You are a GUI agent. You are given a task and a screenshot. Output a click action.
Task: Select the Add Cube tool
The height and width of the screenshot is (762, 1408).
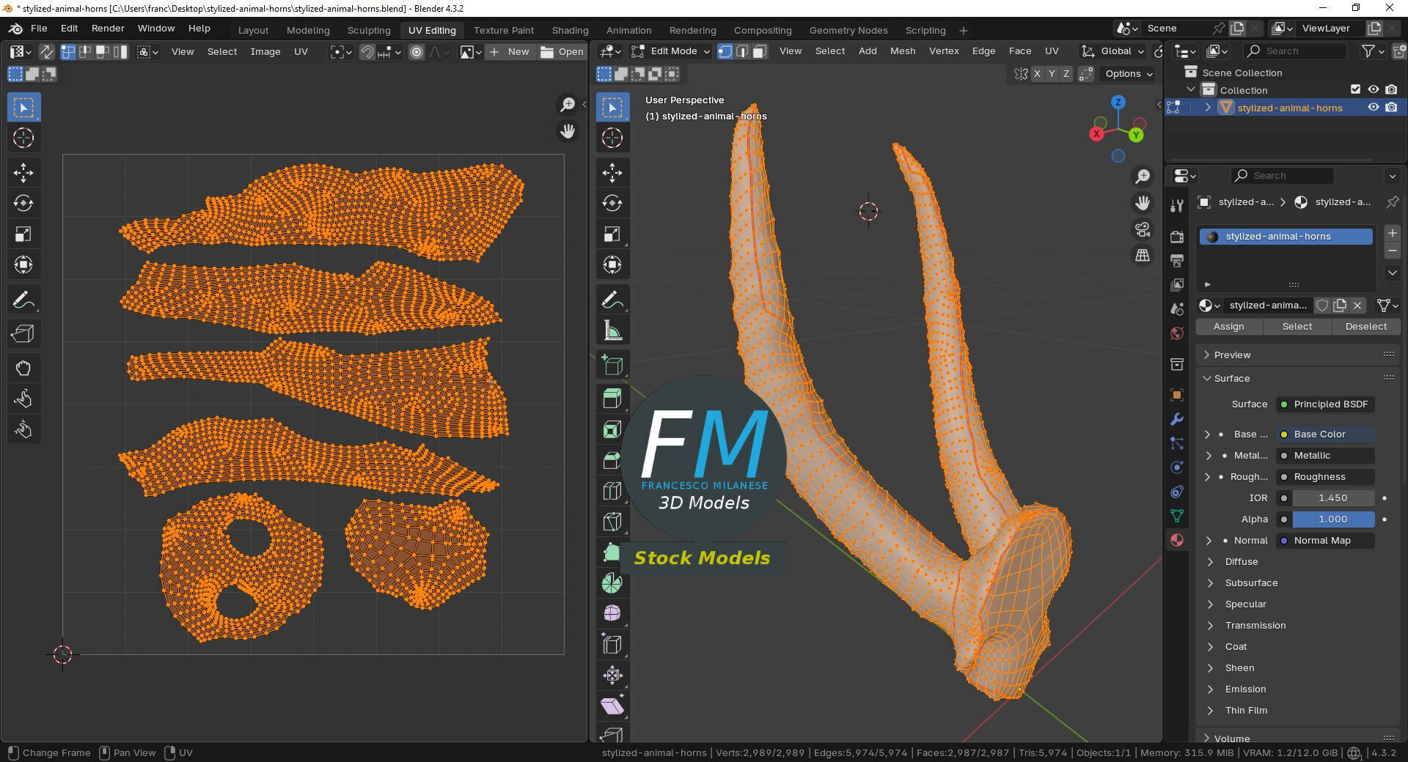pyautogui.click(x=612, y=365)
